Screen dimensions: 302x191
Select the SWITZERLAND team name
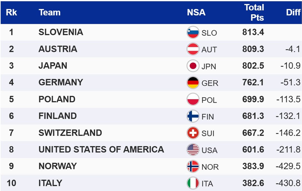tap(70, 133)
